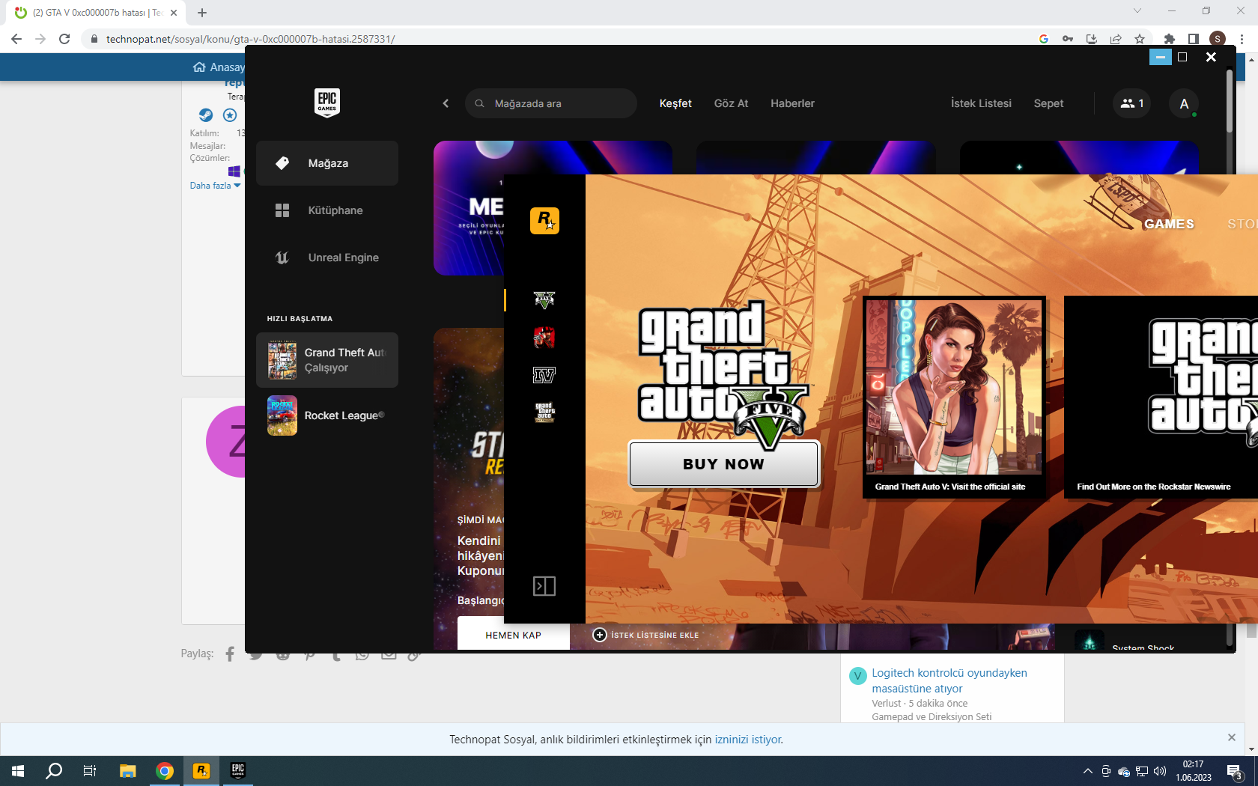Open GTA V official site card

(954, 397)
